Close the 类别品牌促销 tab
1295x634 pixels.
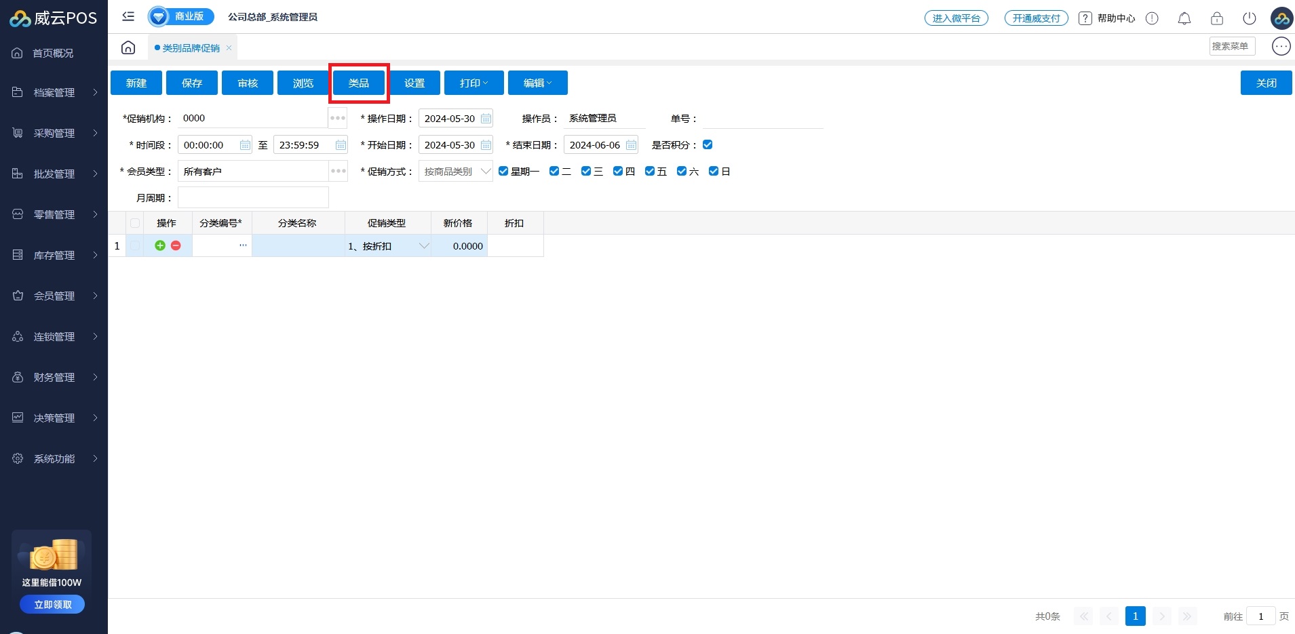point(229,47)
